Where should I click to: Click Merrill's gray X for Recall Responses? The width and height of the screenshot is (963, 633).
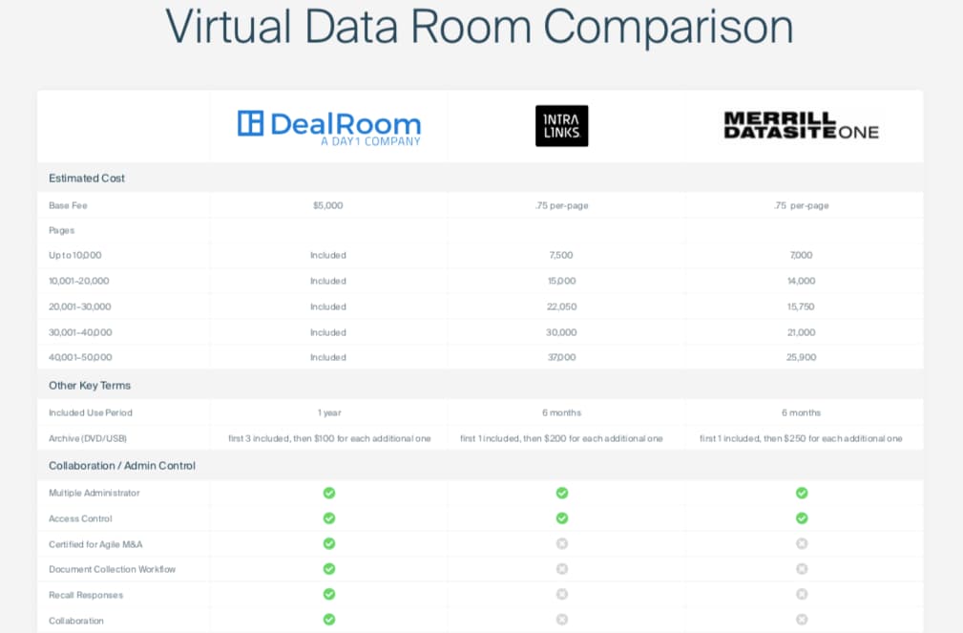click(x=802, y=594)
